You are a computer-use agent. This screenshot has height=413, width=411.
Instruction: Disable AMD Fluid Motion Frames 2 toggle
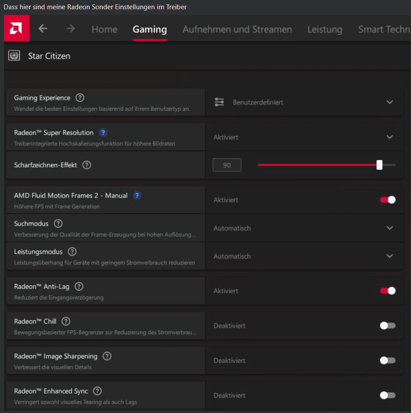tap(388, 200)
